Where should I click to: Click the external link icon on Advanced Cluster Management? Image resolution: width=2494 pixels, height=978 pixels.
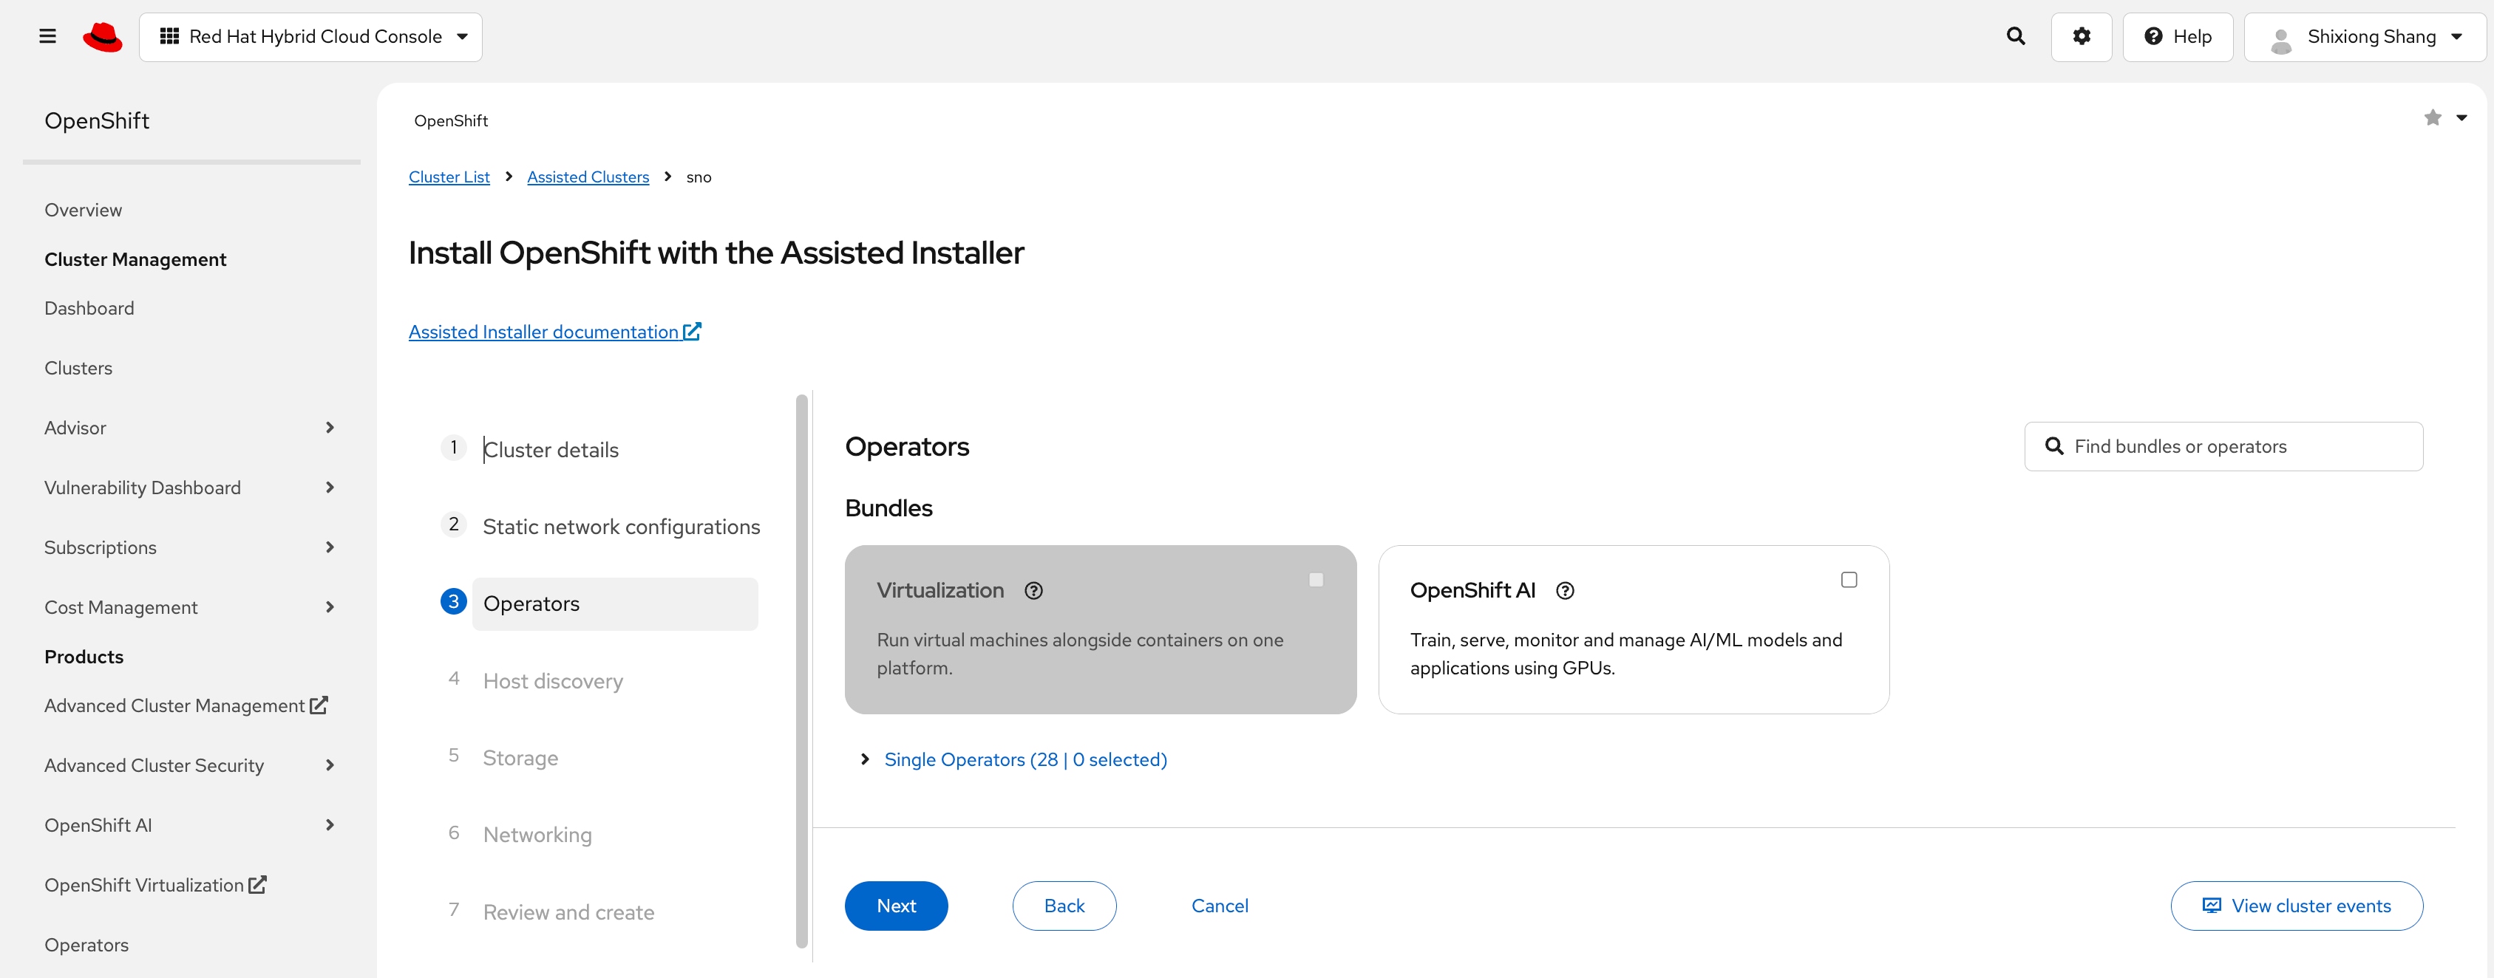tap(319, 705)
